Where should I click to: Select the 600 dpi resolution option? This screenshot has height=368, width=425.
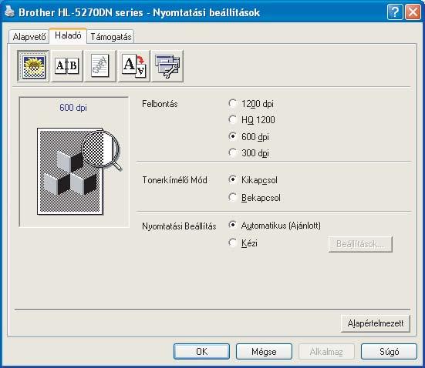(x=249, y=136)
